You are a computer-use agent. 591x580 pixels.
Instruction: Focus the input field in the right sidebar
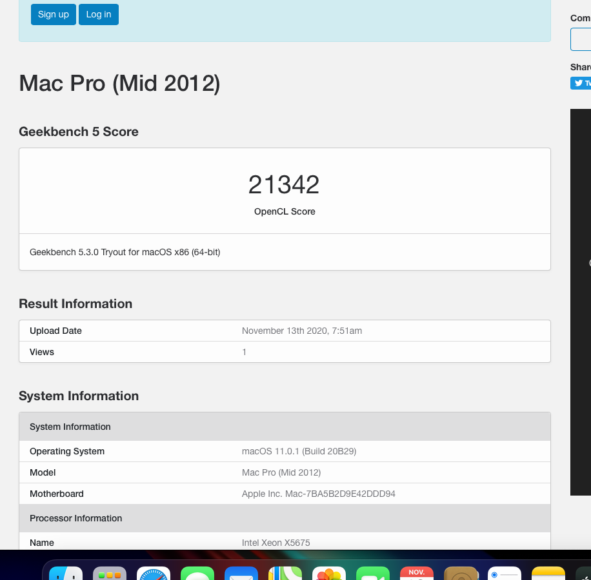coord(581,39)
